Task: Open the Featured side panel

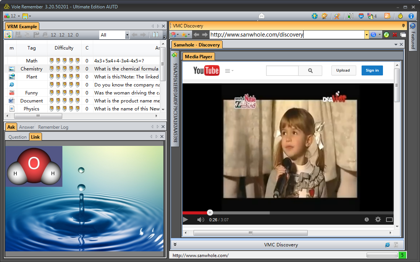Action: tap(413, 36)
